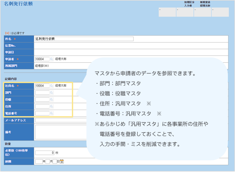
Task: Focus the 部門 code input field
Action: click(42, 93)
